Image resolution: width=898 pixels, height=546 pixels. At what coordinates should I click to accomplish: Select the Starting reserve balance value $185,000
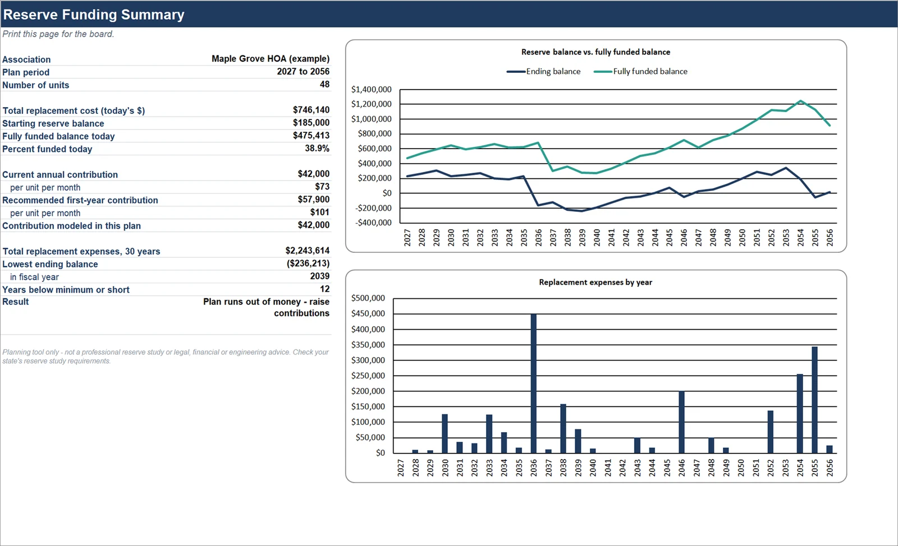[x=311, y=123]
